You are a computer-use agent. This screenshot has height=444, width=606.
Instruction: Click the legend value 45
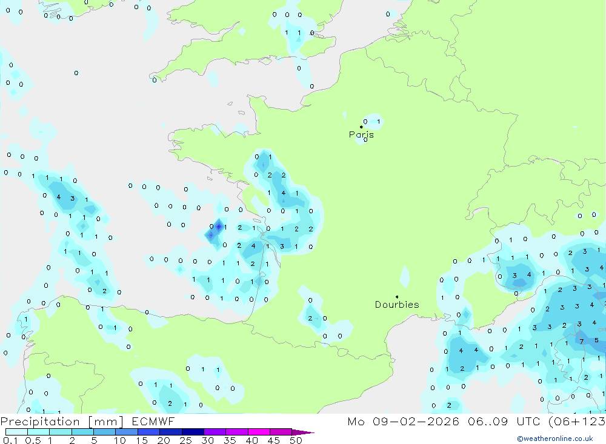pos(274,440)
